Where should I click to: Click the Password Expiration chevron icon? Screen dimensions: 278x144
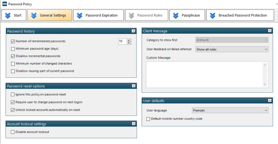pos(80,15)
